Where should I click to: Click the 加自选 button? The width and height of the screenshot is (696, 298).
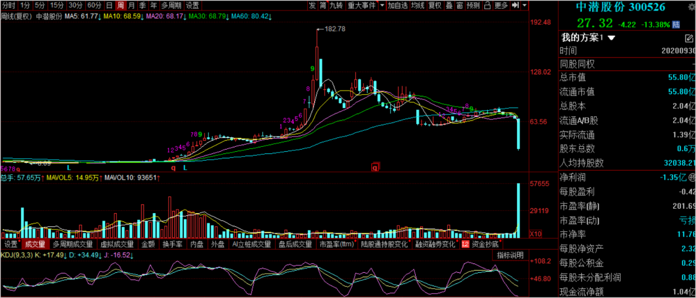398,5
